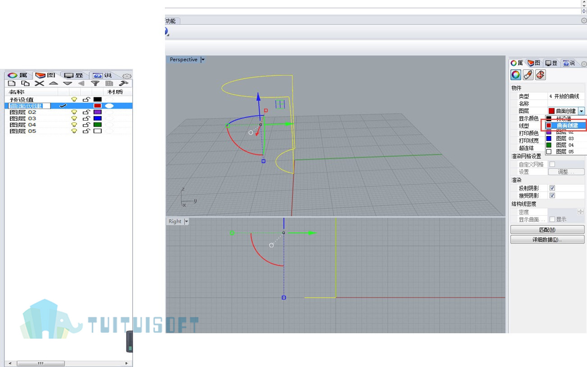Click the left-triangle move-to-parent icon
This screenshot has height=367, width=587.
click(81, 83)
